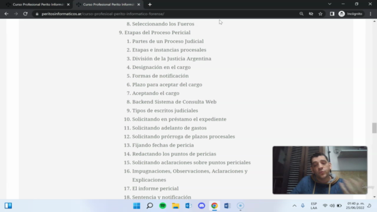The width and height of the screenshot is (377, 212).
Task: Click 'Etapas e instancias procesales'
Action: click(169, 49)
